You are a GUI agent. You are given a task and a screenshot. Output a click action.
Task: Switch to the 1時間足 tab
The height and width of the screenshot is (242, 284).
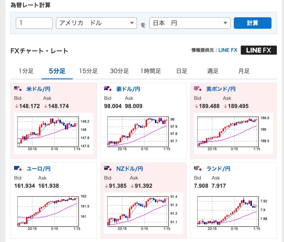151,71
